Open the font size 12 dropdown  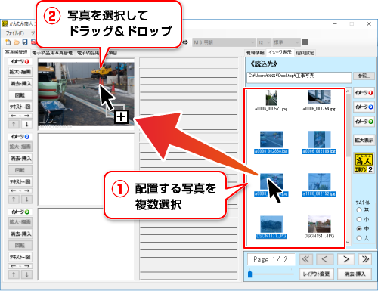tap(264, 42)
